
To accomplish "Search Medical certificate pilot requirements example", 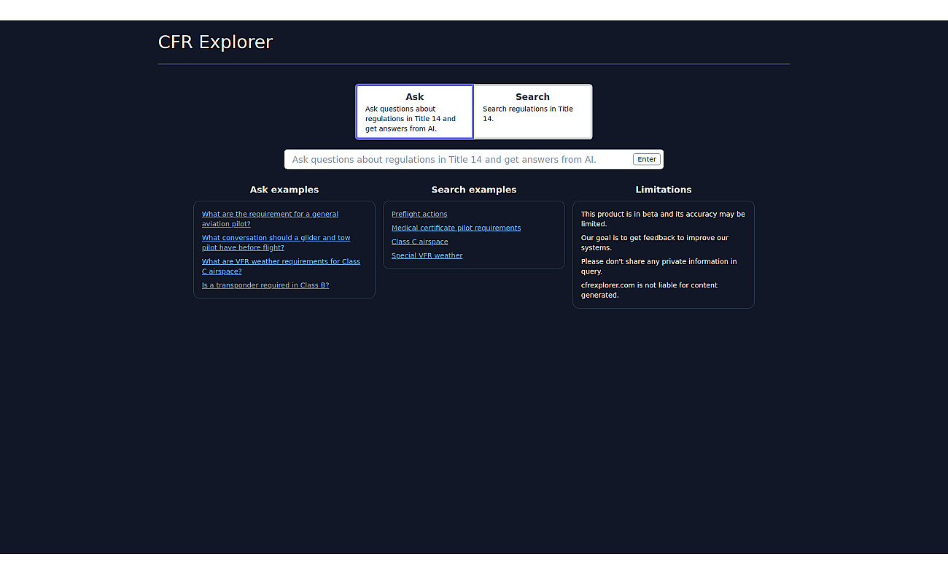I will 456,228.
